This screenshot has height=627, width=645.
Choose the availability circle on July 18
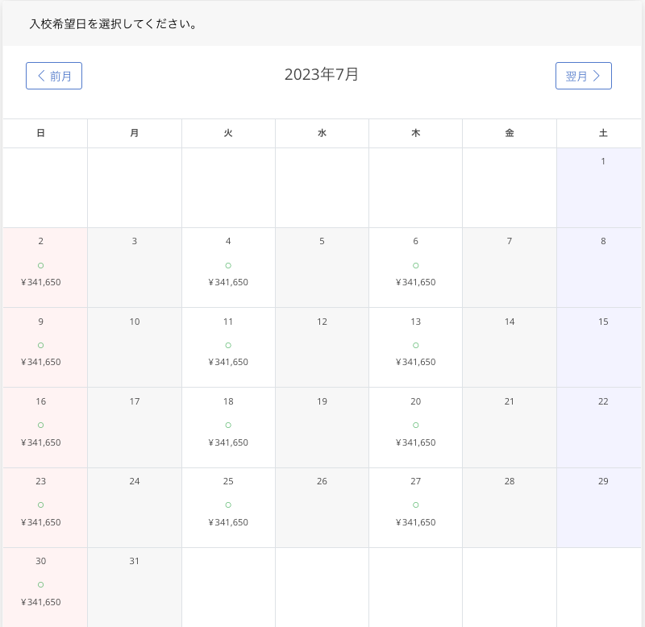point(228,425)
